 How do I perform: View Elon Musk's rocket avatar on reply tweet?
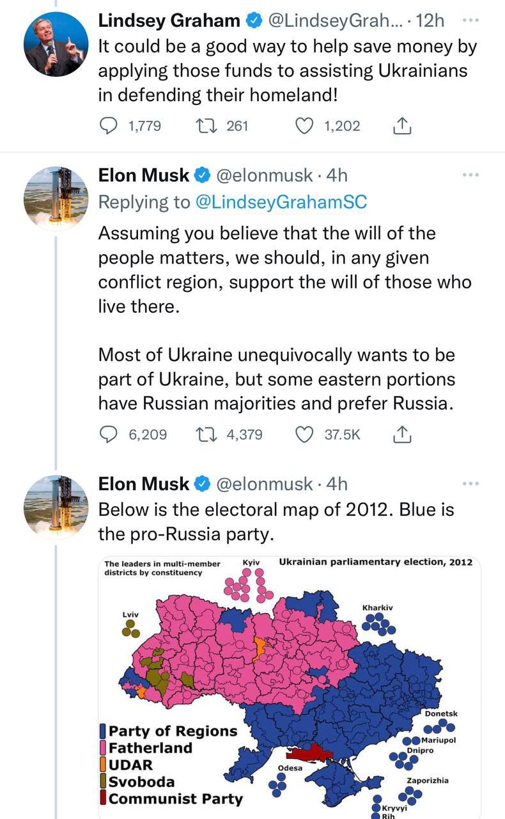pyautogui.click(x=56, y=198)
